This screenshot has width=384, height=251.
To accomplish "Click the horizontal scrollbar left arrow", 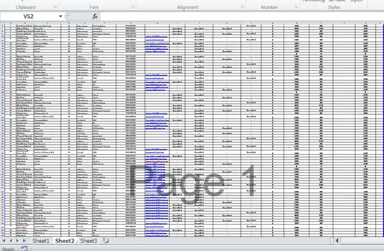I will 337,241.
